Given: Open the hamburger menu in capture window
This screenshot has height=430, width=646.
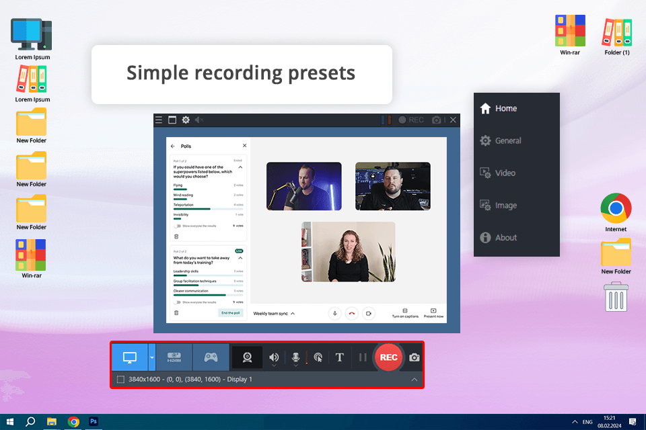Looking at the screenshot, I should click(x=159, y=120).
